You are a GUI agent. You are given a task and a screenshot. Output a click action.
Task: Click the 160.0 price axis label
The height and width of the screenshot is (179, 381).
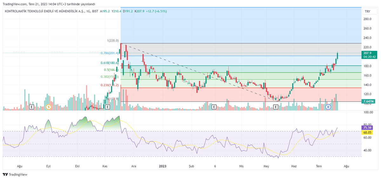(x=368, y=75)
